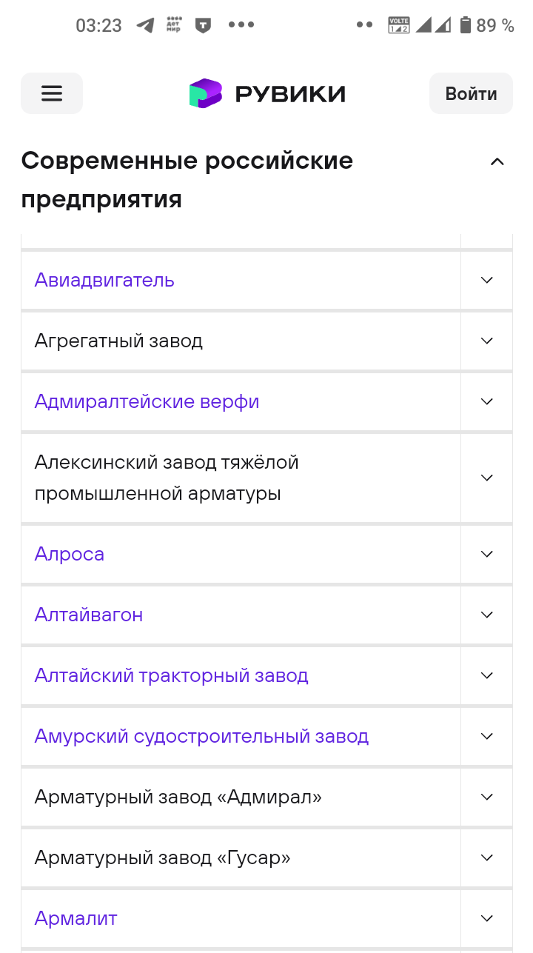Open the hamburger menu
This screenshot has height=953, width=533.
52,93
